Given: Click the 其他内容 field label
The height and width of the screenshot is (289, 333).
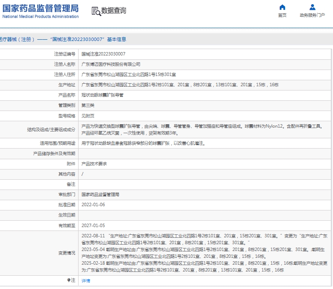Looking at the screenshot, I should 67,174.
